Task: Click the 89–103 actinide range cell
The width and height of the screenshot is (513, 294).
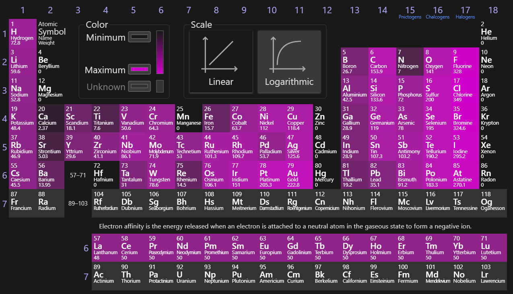Action: 78,204
